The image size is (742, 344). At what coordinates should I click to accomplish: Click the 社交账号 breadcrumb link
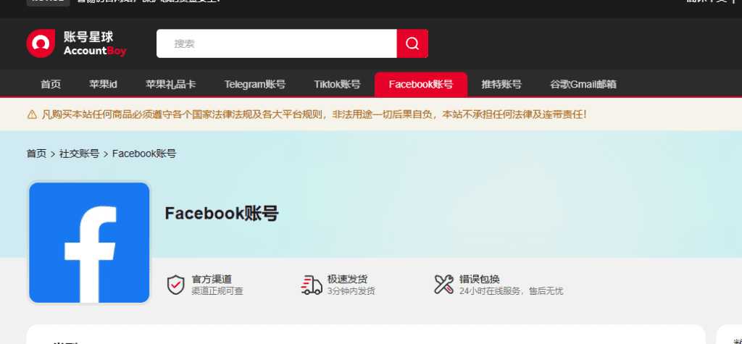point(79,154)
